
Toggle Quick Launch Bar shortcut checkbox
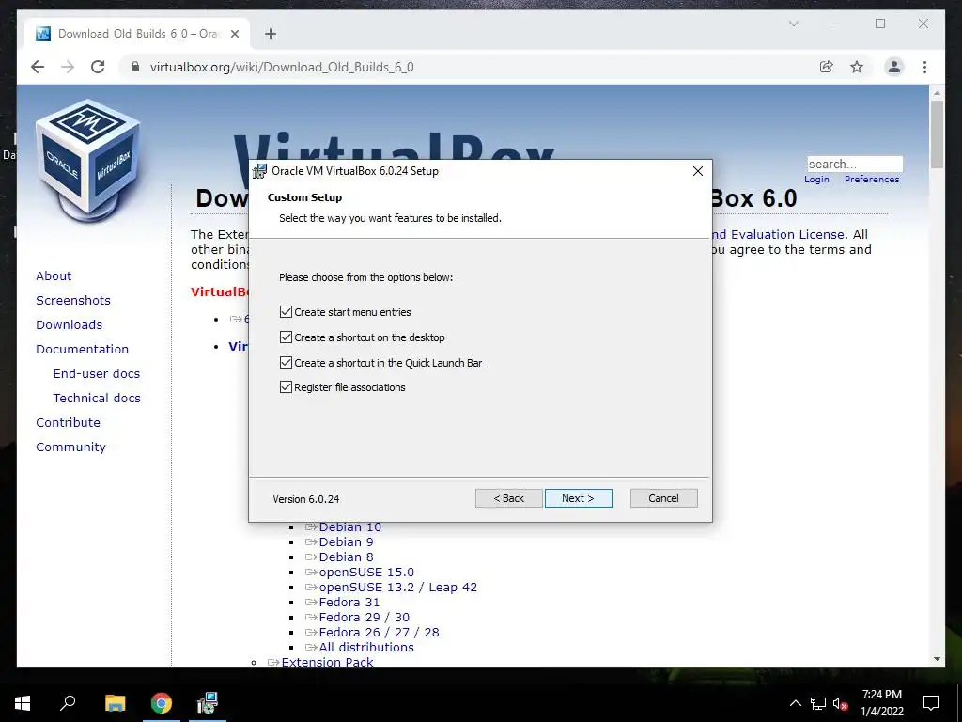pyautogui.click(x=286, y=362)
